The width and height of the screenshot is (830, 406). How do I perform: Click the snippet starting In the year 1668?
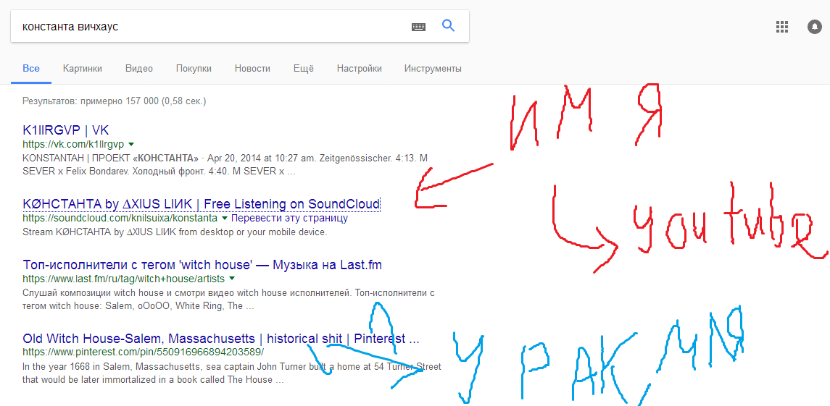point(232,373)
